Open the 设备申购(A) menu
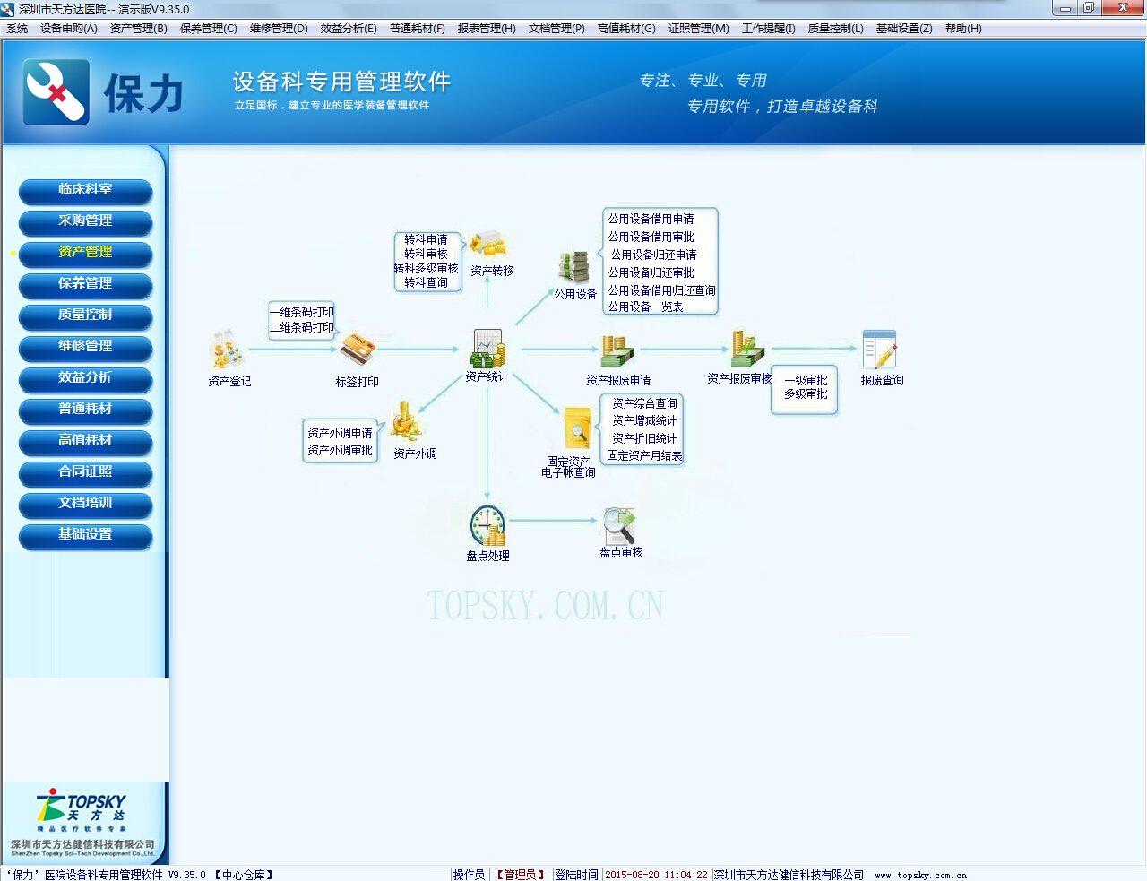 click(69, 29)
